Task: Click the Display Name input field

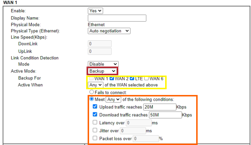Action: tap(117, 18)
